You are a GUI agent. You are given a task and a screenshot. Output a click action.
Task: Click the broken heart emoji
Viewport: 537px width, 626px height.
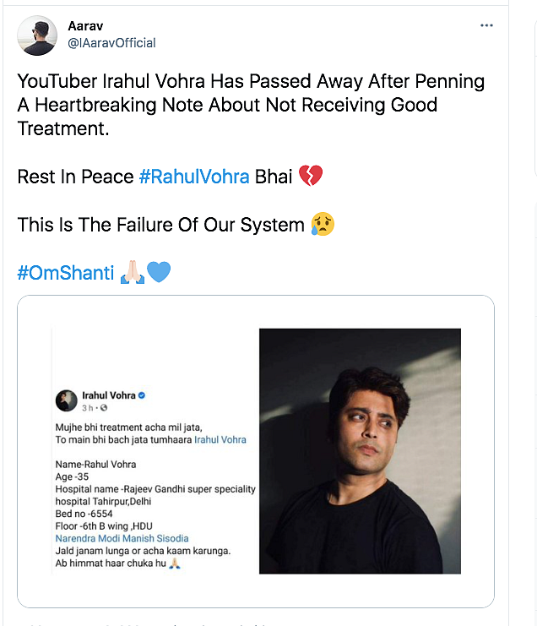tap(311, 176)
